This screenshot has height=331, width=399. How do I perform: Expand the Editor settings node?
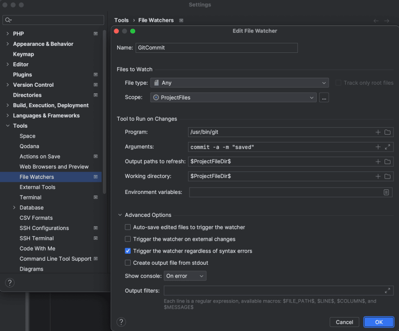(7, 64)
